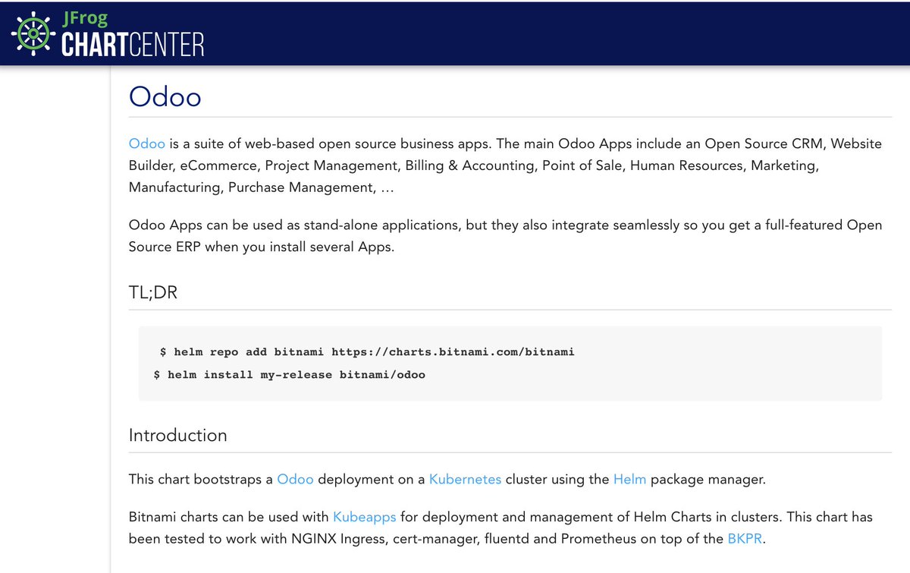The image size is (910, 573).
Task: Open the BKPR link
Action: (x=743, y=539)
